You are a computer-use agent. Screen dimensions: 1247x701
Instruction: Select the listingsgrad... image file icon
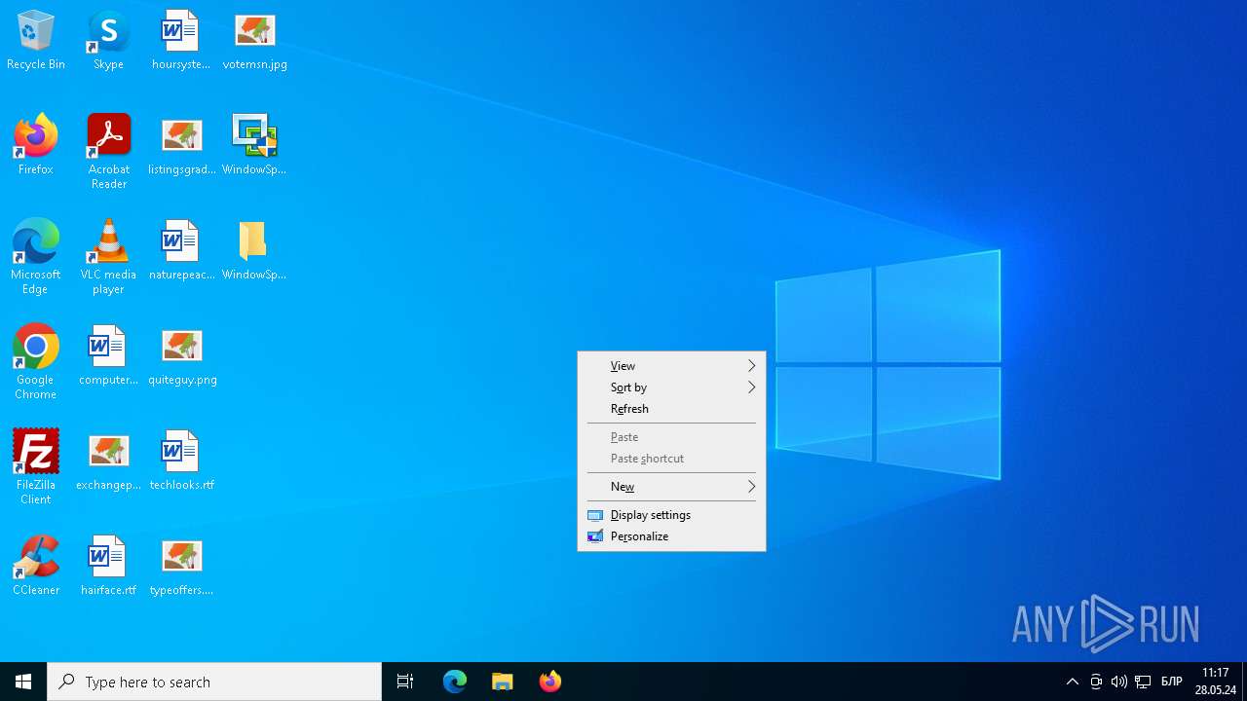(181, 145)
